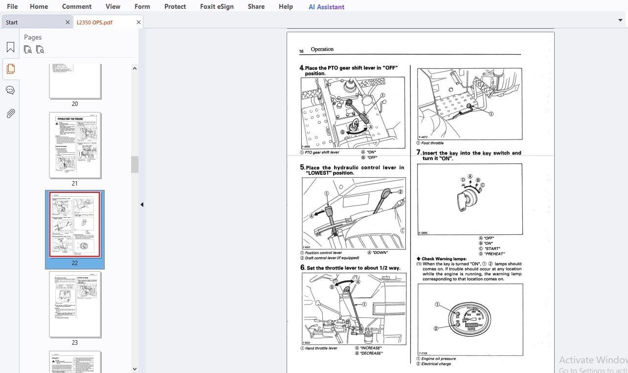628x373 pixels.
Task: Open the View ribbon tab
Action: click(x=113, y=6)
